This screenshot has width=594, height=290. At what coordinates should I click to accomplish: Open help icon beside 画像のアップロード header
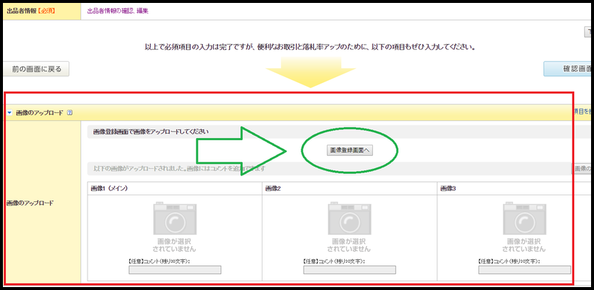point(69,112)
